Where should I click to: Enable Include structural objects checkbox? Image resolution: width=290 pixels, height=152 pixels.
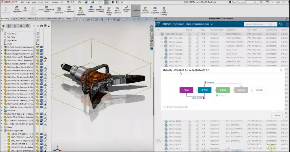click(x=165, y=107)
